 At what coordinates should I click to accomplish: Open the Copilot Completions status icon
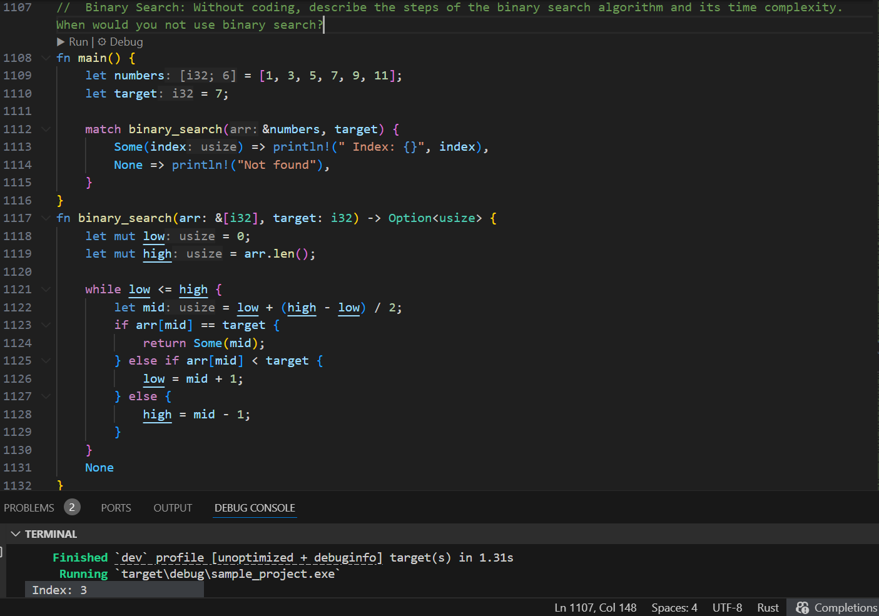802,608
